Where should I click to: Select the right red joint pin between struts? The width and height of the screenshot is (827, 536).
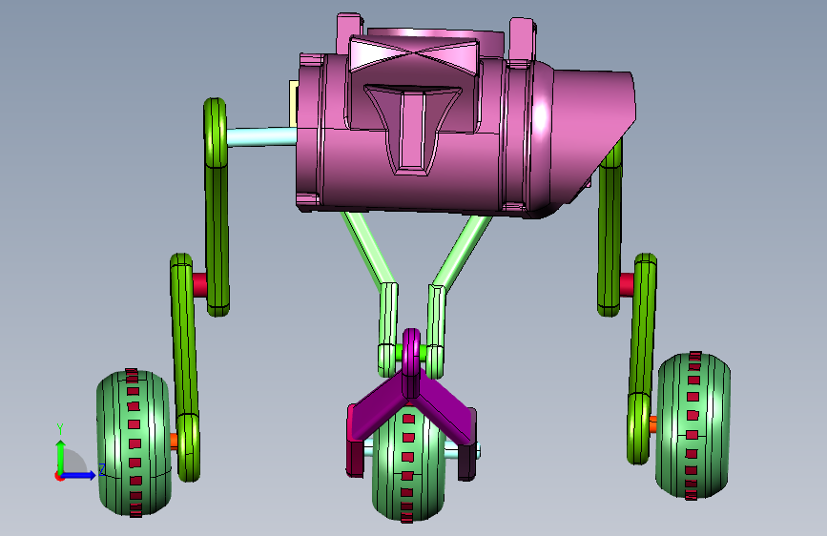(x=627, y=285)
